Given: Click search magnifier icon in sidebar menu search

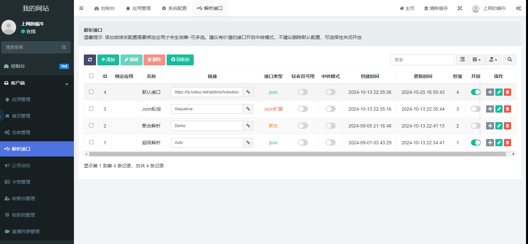Looking at the screenshot, I should click(64, 47).
